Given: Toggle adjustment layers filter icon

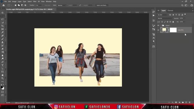Looking at the screenshot, I should coord(173,15).
